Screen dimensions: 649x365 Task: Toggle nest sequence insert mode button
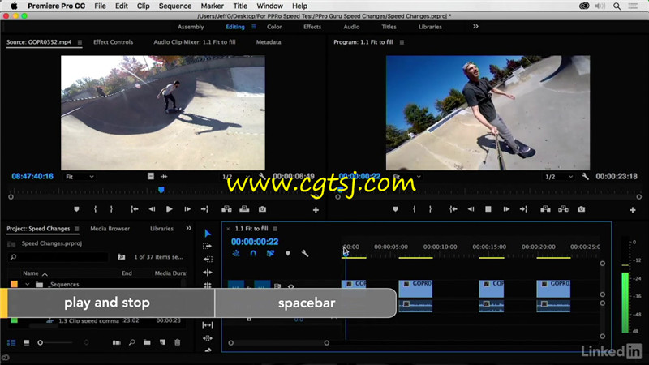236,253
